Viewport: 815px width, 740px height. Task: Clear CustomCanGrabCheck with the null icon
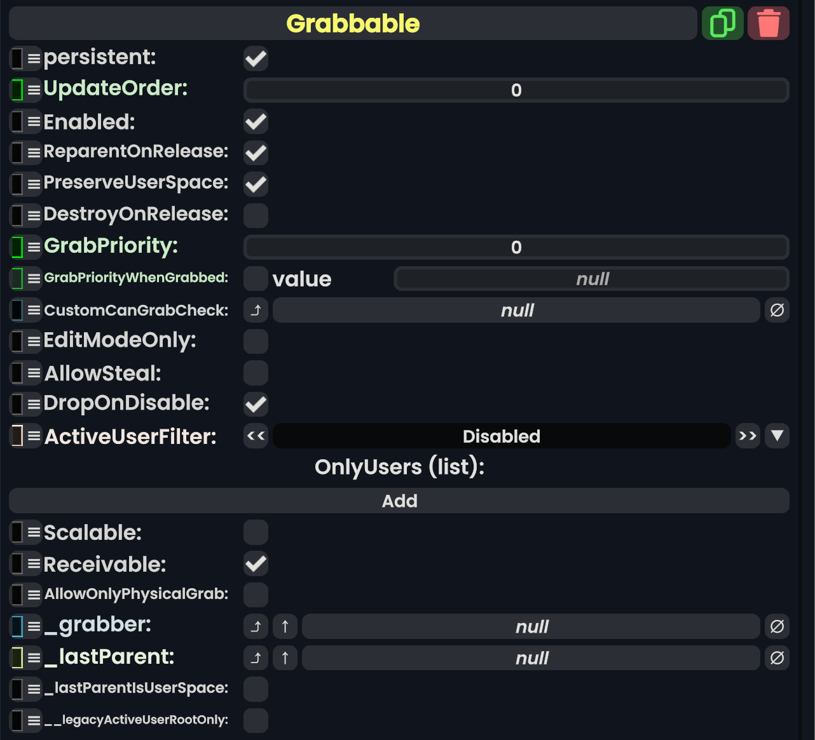[777, 310]
